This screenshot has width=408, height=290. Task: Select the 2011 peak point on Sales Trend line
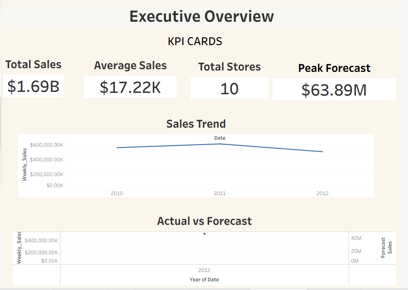pos(220,144)
